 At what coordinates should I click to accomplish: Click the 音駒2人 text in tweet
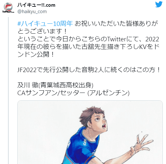pyautogui.click(x=93, y=70)
